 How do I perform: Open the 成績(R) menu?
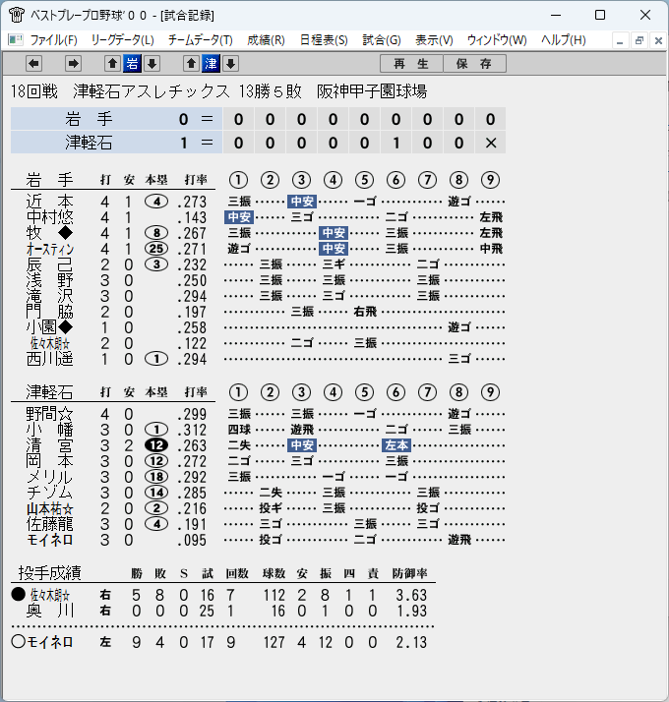click(266, 40)
